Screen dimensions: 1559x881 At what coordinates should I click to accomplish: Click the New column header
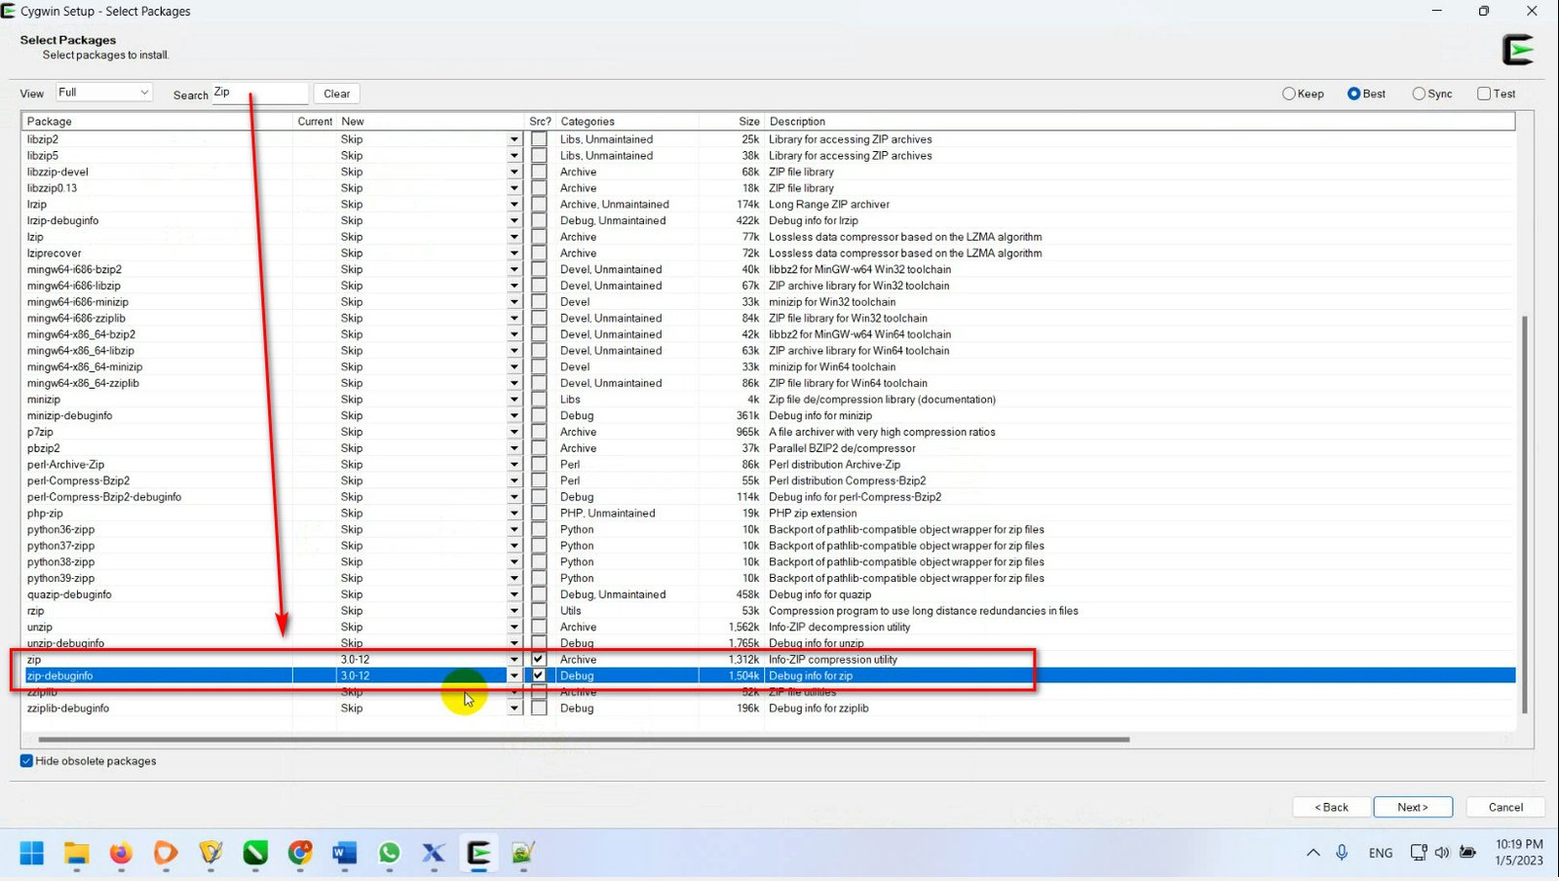point(430,122)
